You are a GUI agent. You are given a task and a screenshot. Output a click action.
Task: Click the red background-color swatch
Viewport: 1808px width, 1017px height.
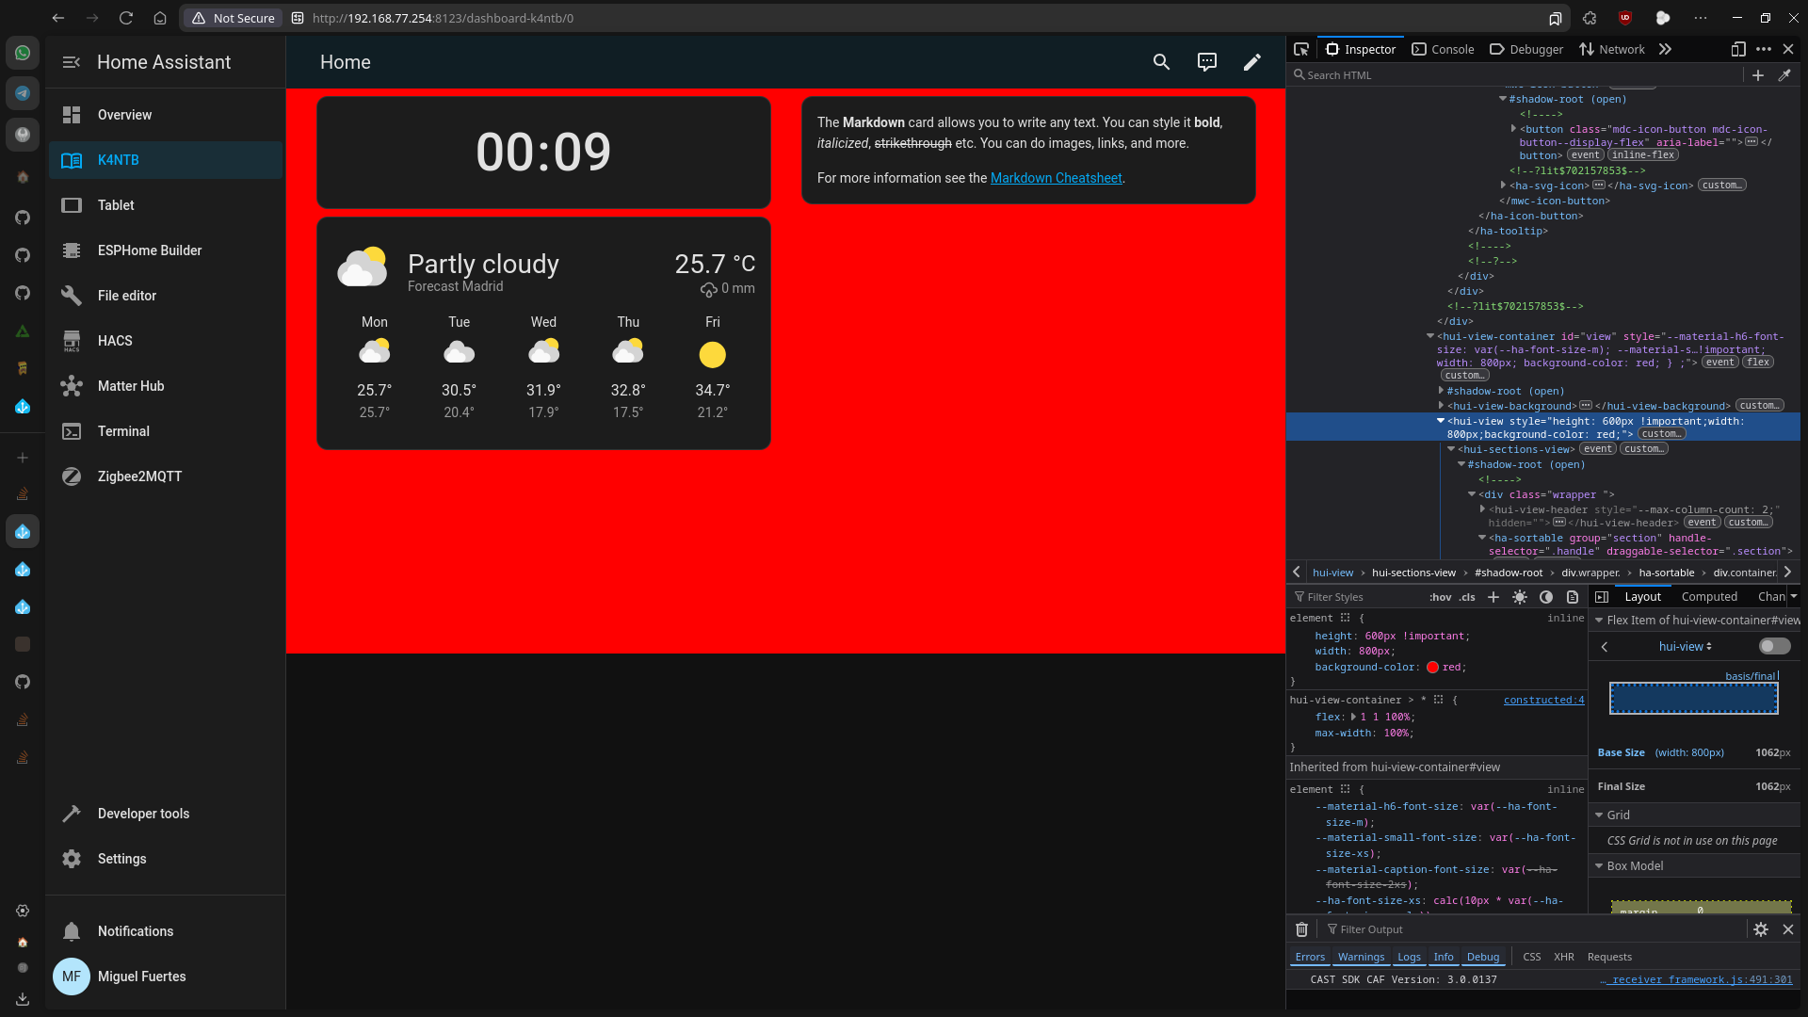click(x=1432, y=667)
